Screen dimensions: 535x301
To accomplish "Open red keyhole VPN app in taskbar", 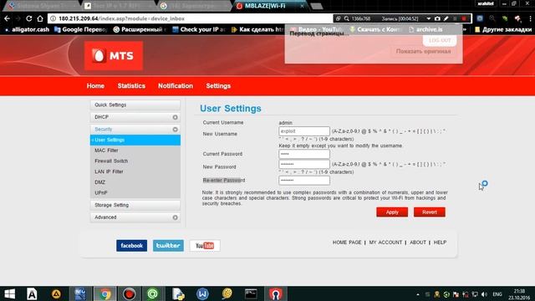I will (x=275, y=293).
